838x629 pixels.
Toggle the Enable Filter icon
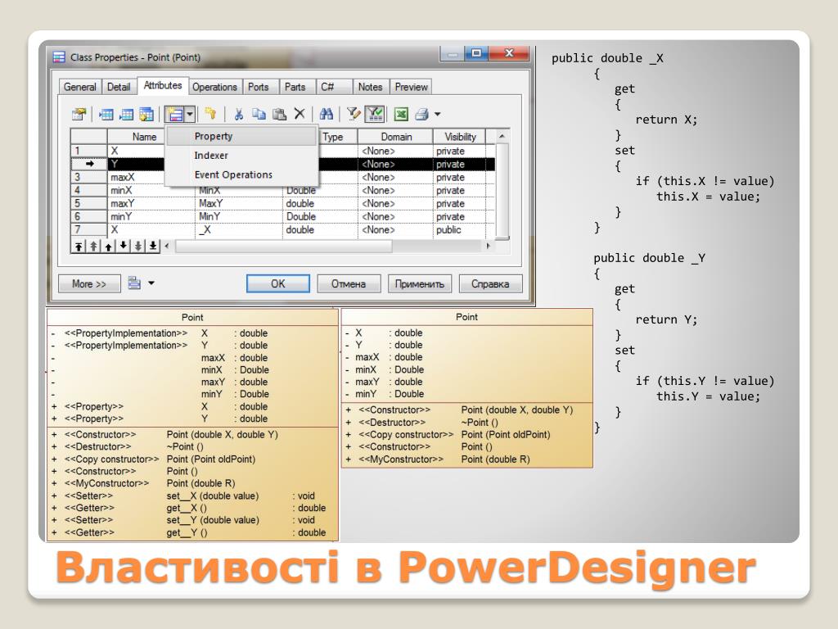pyautogui.click(x=375, y=114)
